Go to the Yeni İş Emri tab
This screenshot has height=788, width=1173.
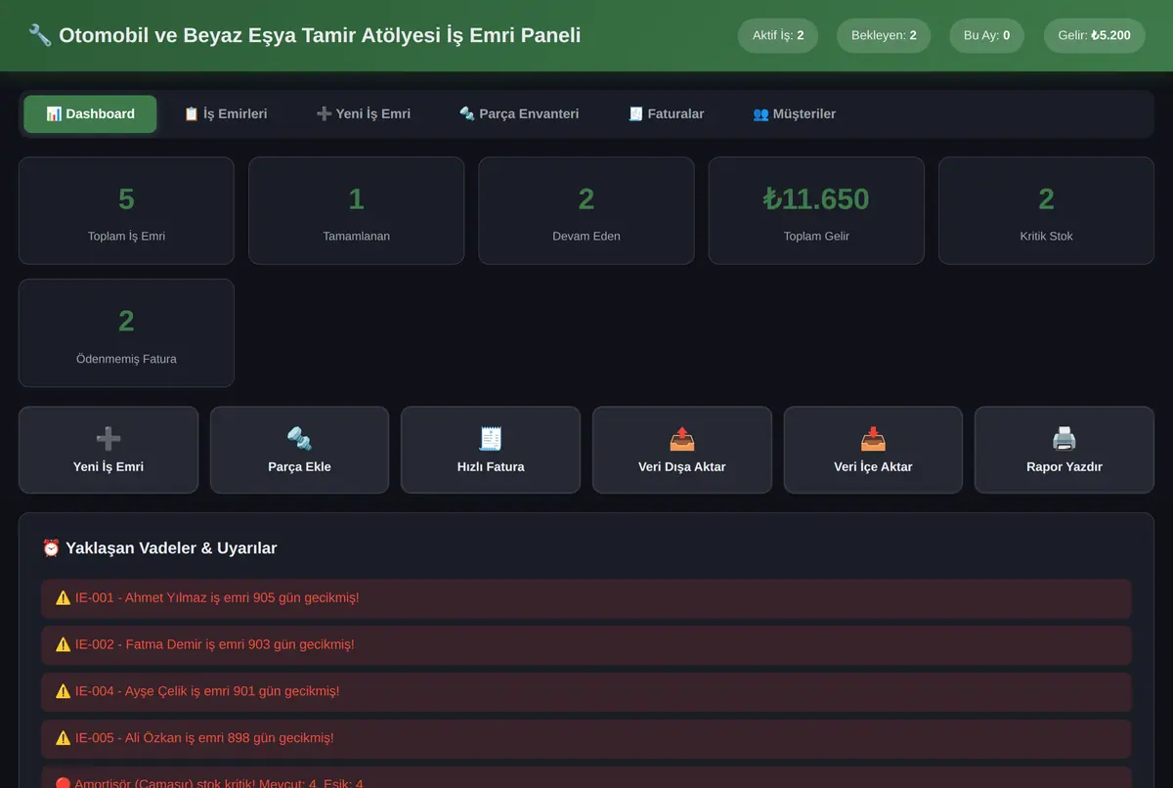[364, 113]
